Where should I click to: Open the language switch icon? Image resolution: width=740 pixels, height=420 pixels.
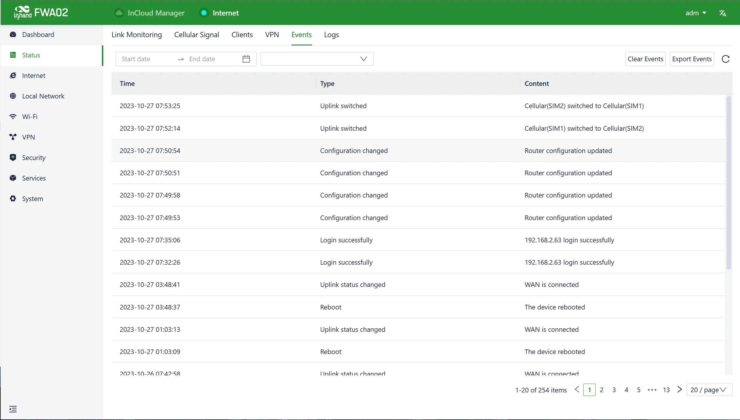[723, 13]
